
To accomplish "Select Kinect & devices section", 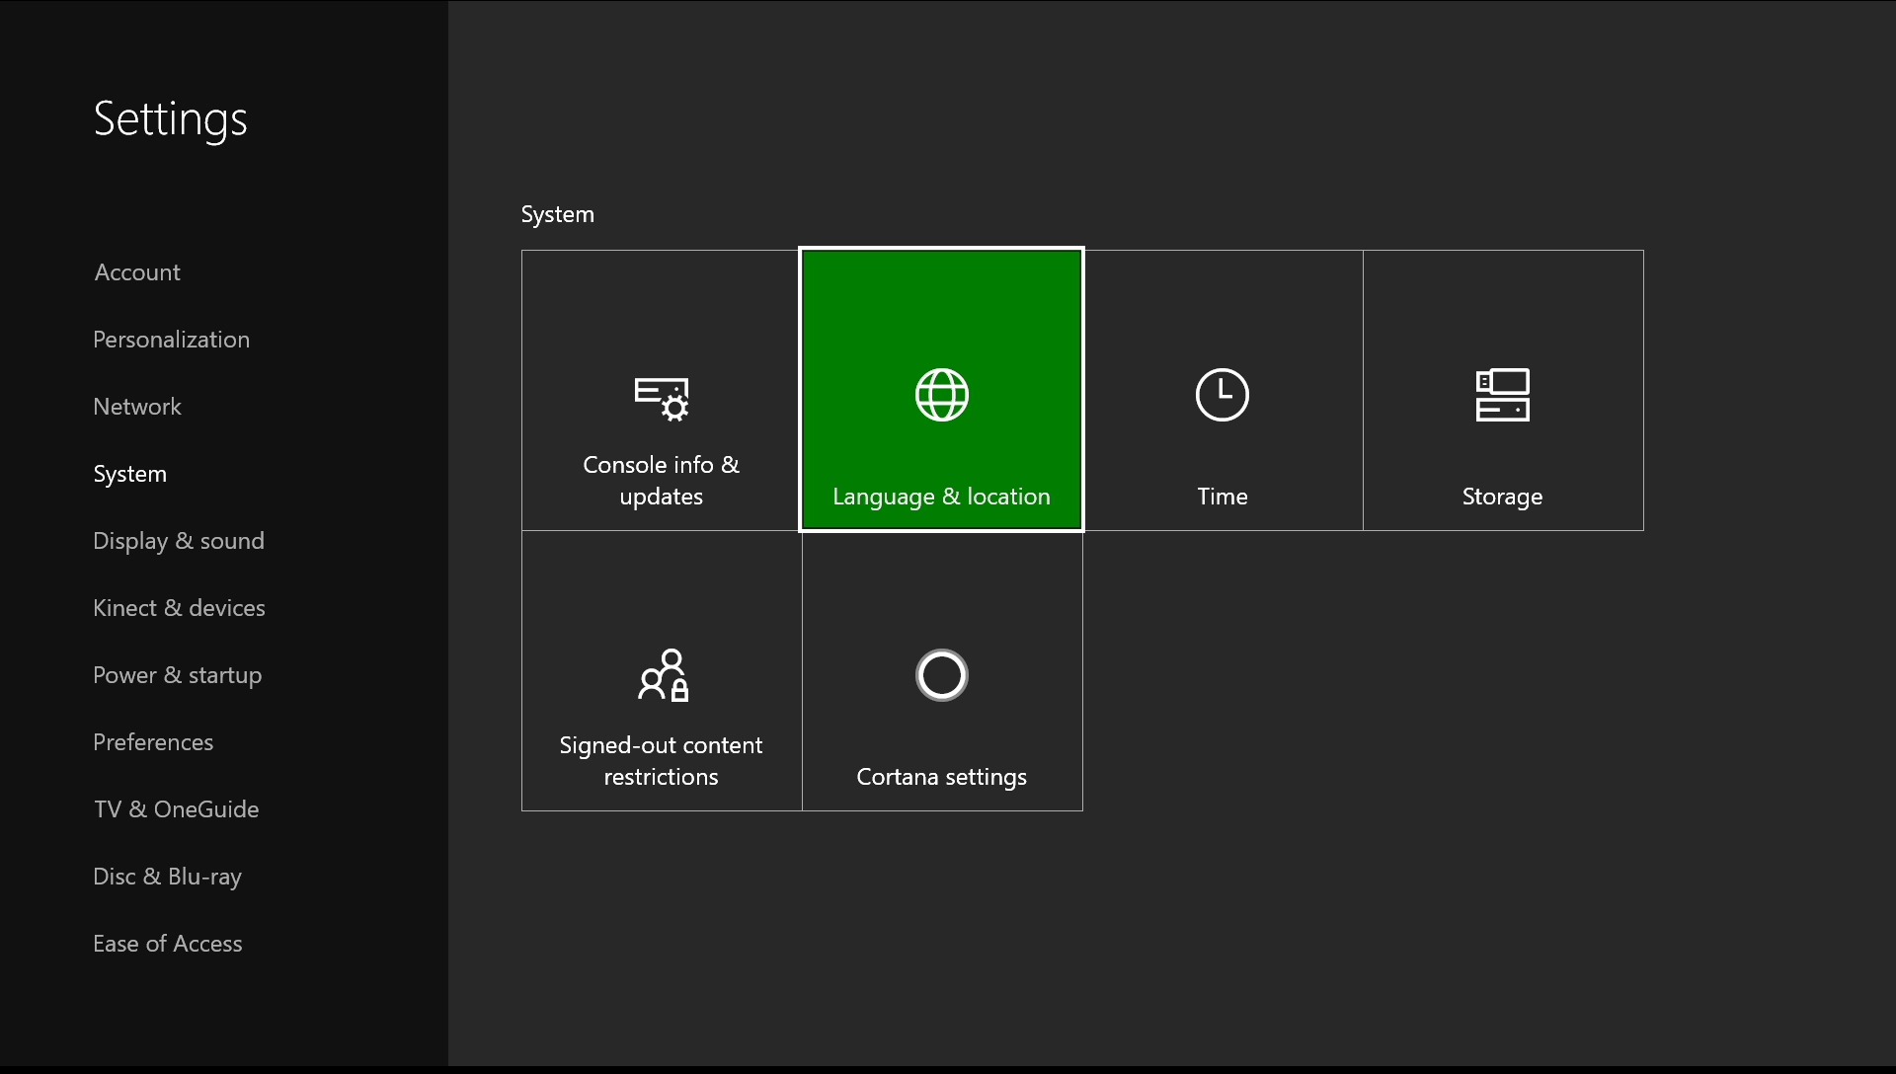I will [179, 607].
